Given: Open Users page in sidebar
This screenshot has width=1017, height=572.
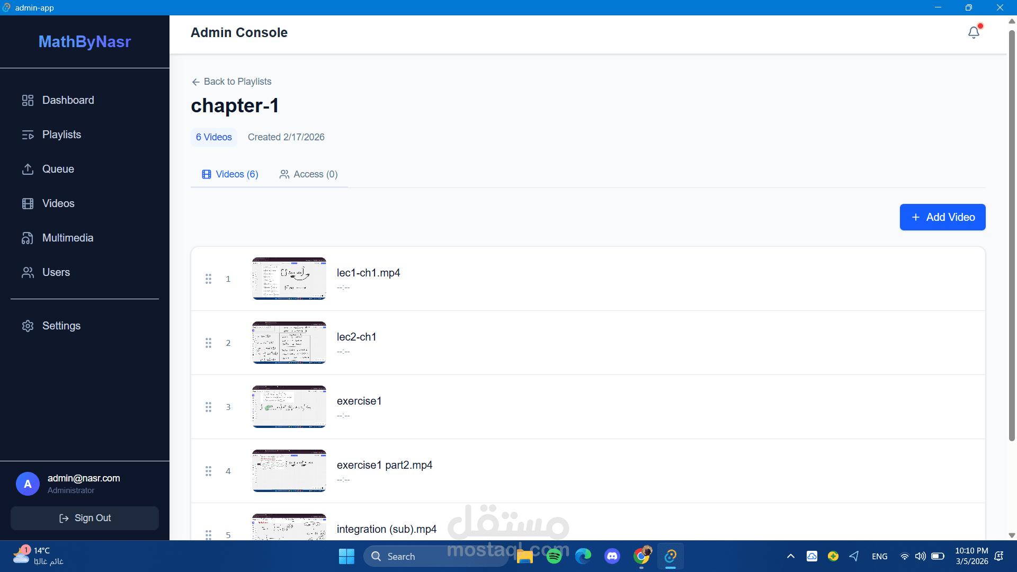Looking at the screenshot, I should 56,272.
